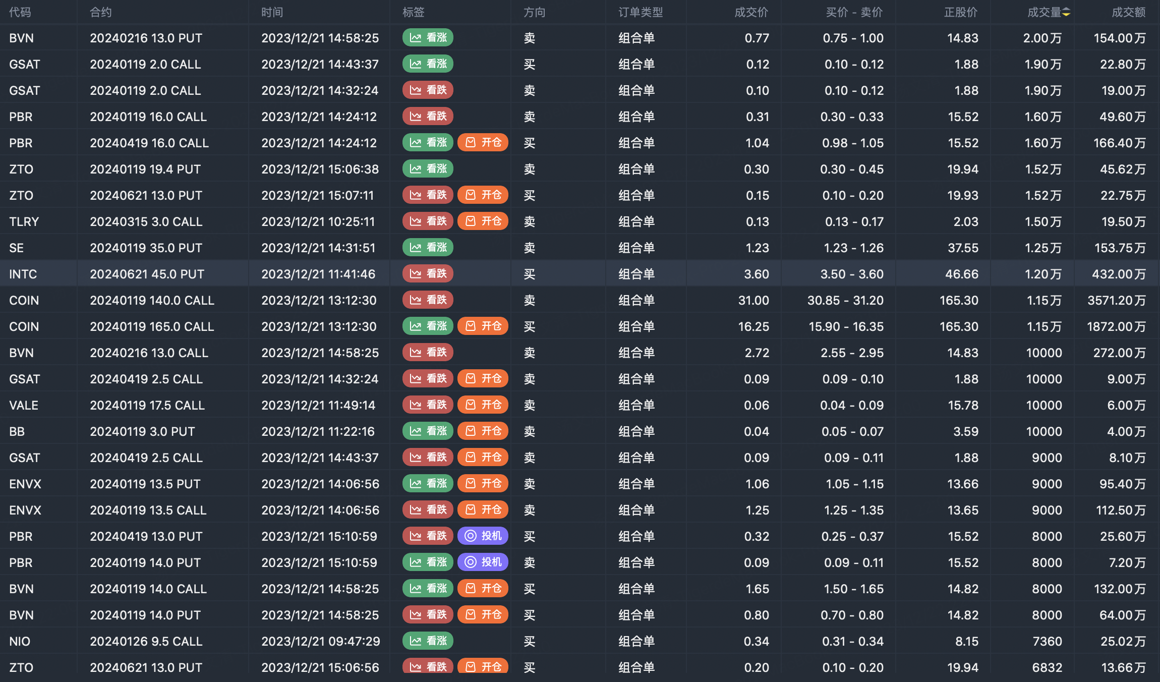This screenshot has width=1160, height=682.
Task: Select the BB 20240119 3.0 PUT contract
Action: point(142,431)
